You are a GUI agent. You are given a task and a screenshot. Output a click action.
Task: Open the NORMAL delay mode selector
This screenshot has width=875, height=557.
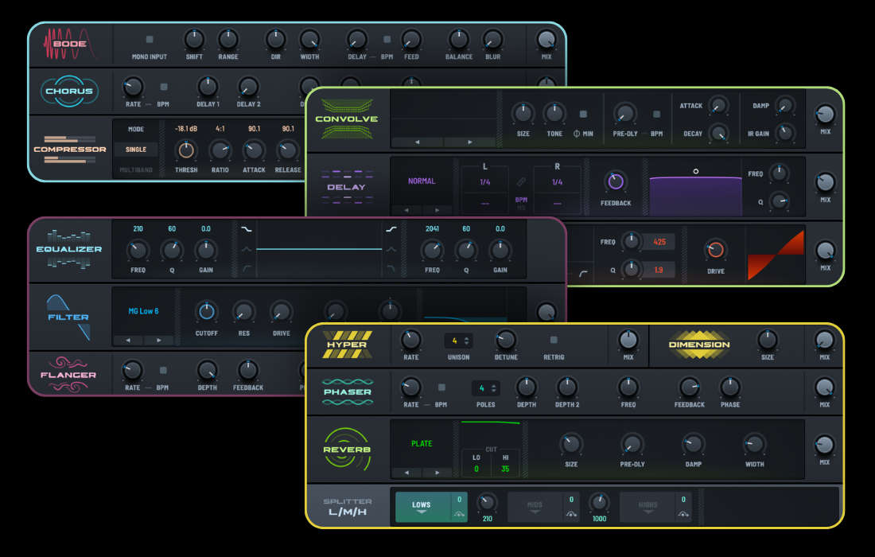pos(422,181)
